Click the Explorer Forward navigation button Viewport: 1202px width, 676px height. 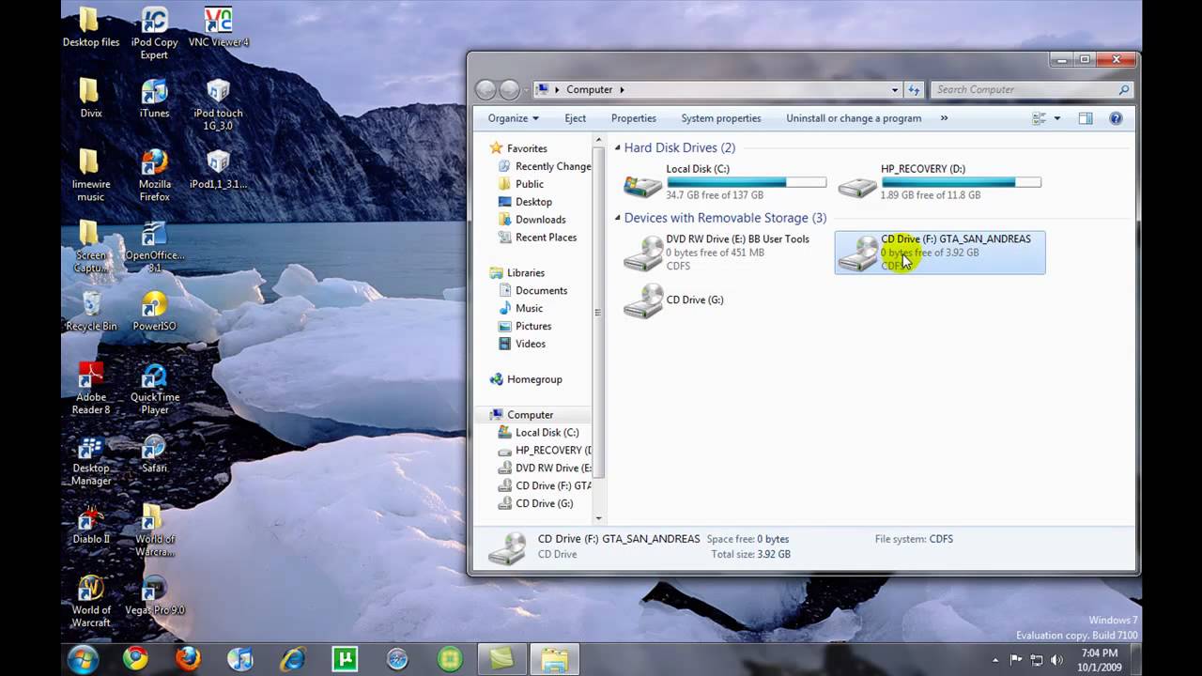point(509,90)
